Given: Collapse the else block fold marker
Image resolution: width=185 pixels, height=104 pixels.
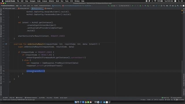Looking at the screenshot, I should pyautogui.click(x=9, y=60).
